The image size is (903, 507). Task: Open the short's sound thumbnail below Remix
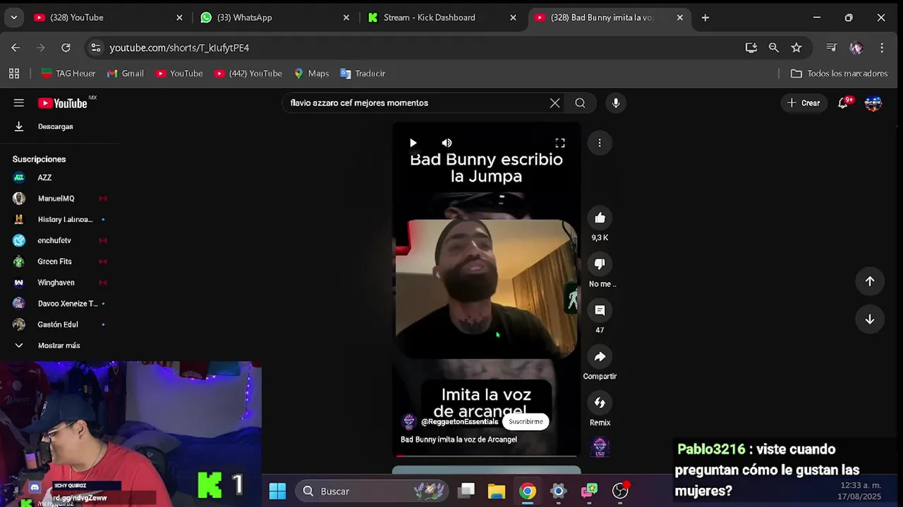point(600,447)
